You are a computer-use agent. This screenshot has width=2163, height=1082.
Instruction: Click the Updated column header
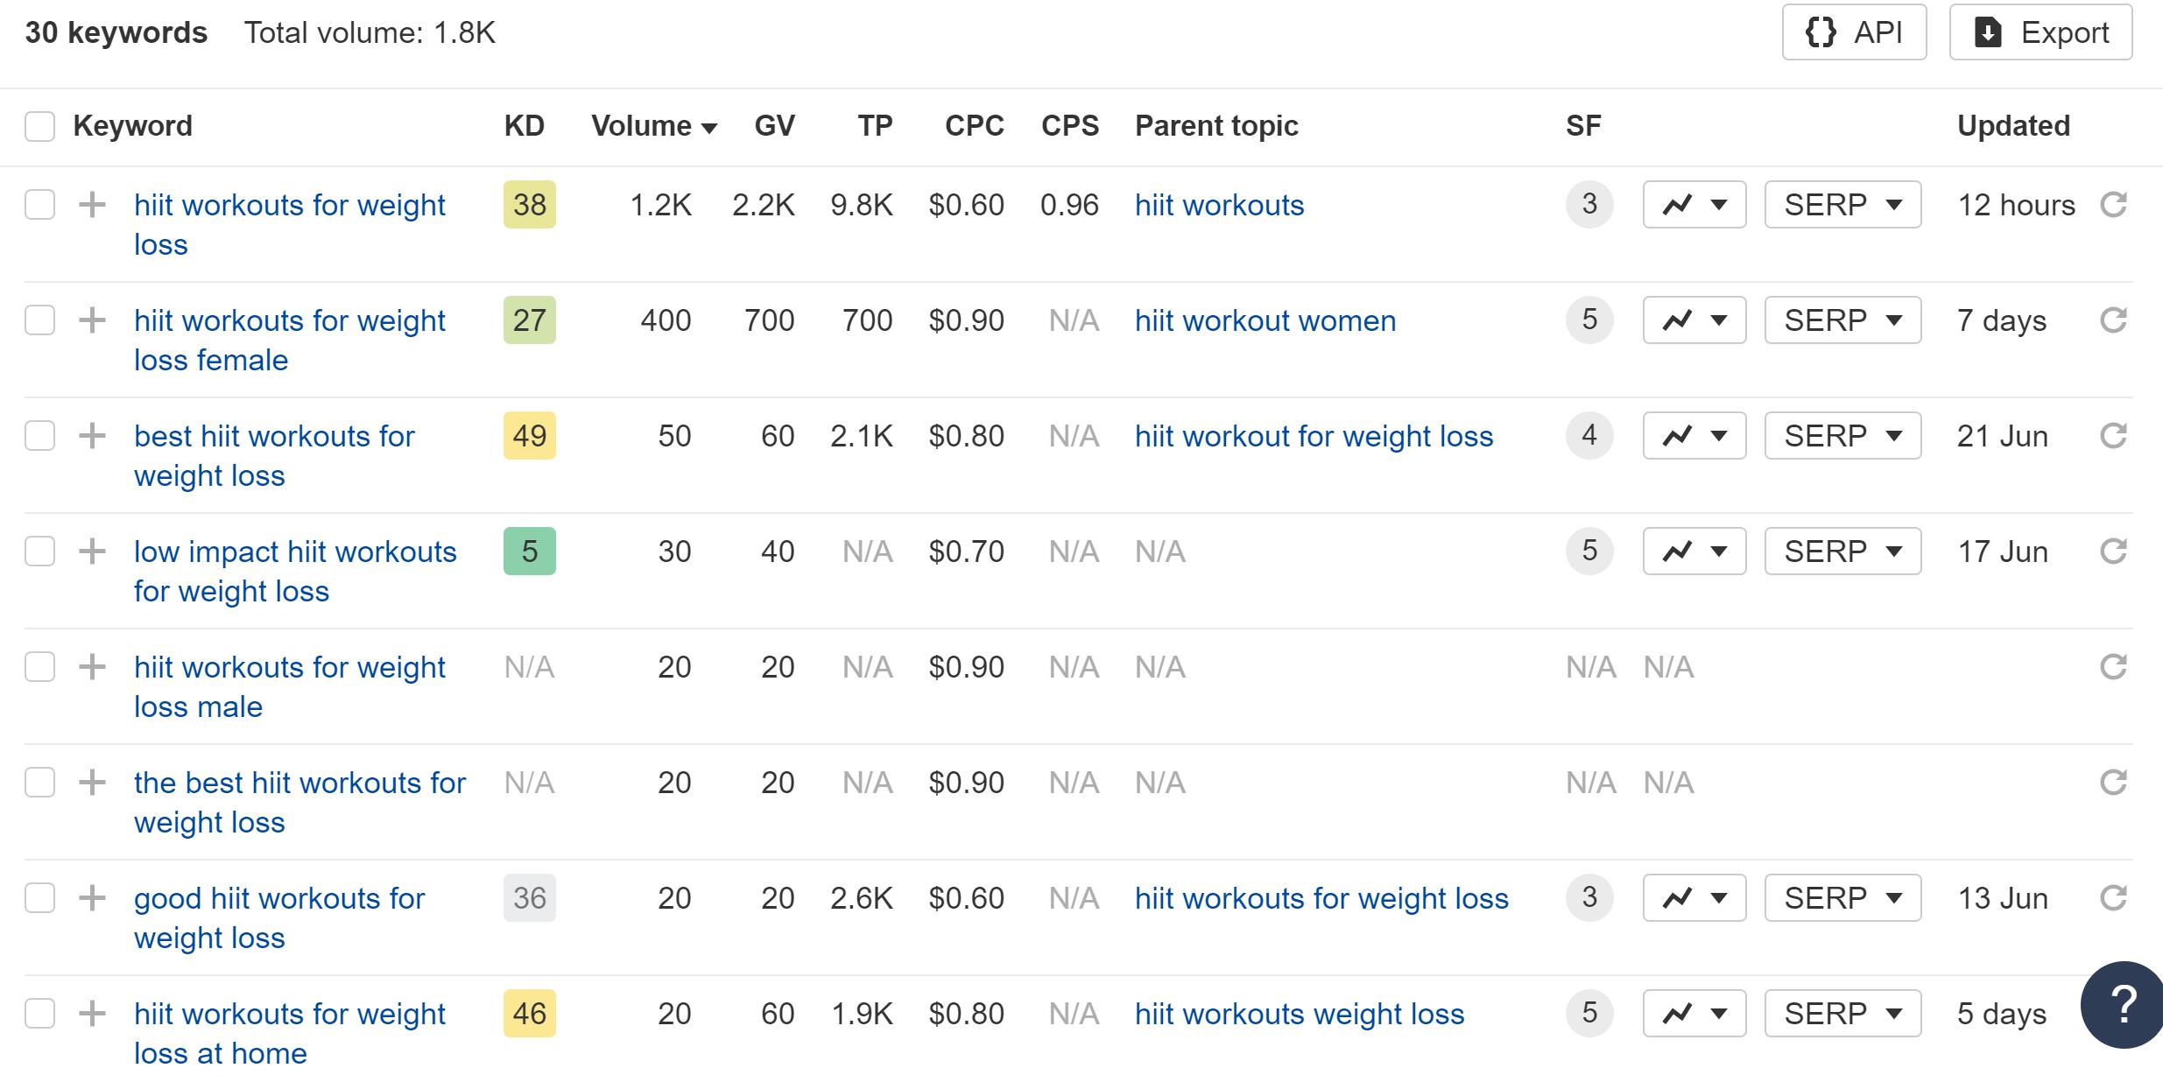(2013, 125)
